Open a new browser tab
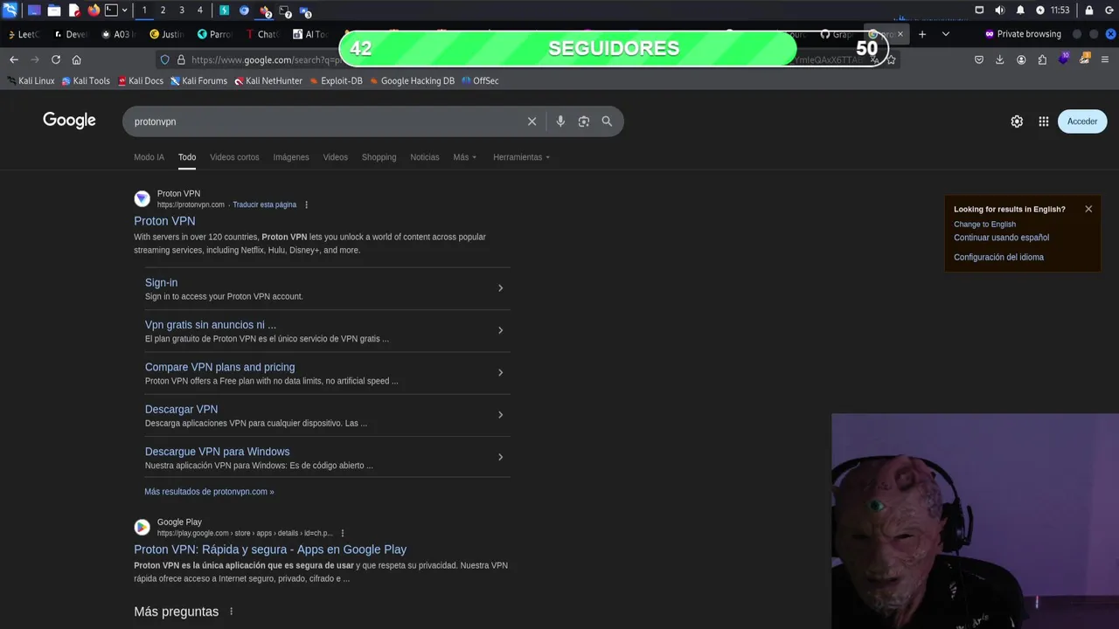The image size is (1119, 629). (921, 34)
